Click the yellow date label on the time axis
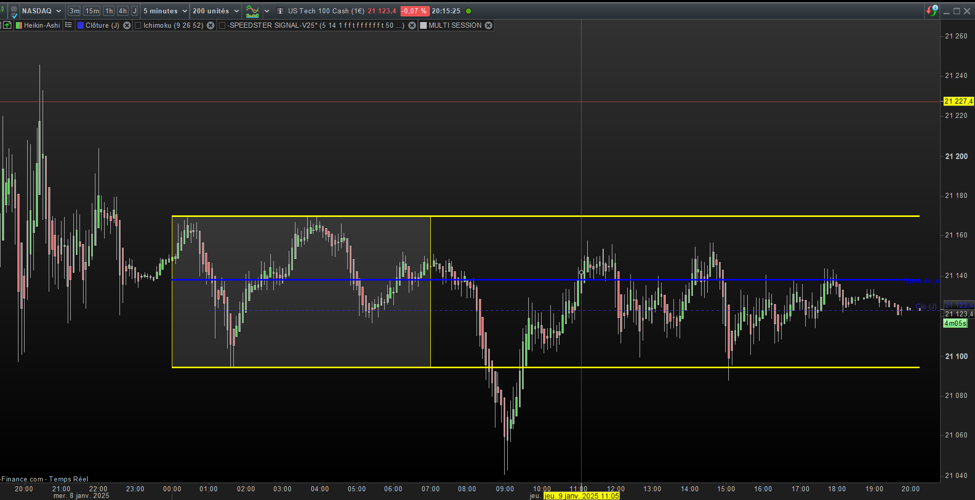The width and height of the screenshot is (975, 500). (x=582, y=496)
